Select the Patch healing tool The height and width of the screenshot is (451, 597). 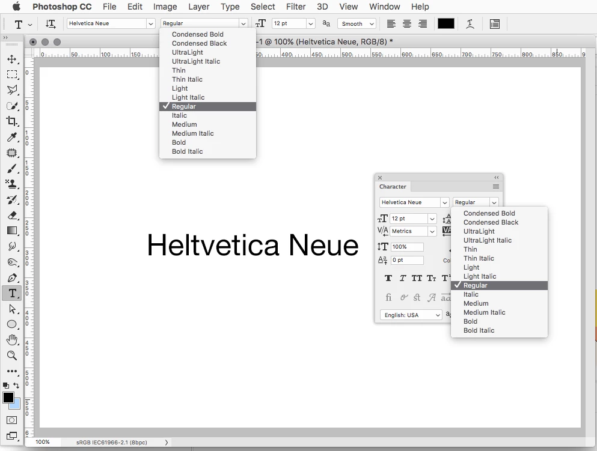(12, 153)
